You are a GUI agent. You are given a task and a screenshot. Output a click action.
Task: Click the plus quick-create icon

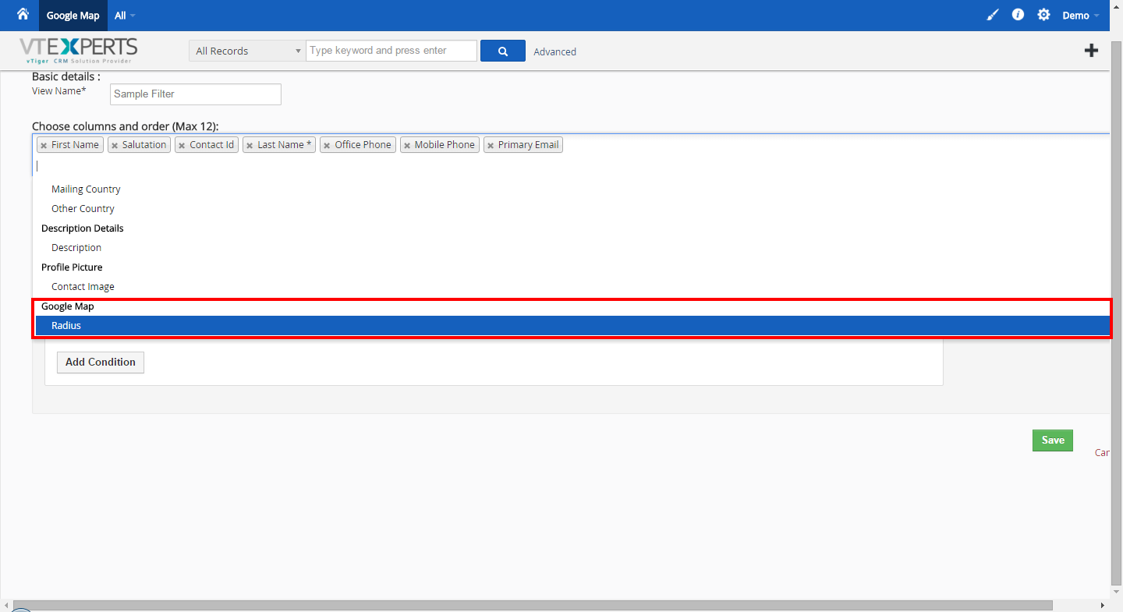(1092, 50)
